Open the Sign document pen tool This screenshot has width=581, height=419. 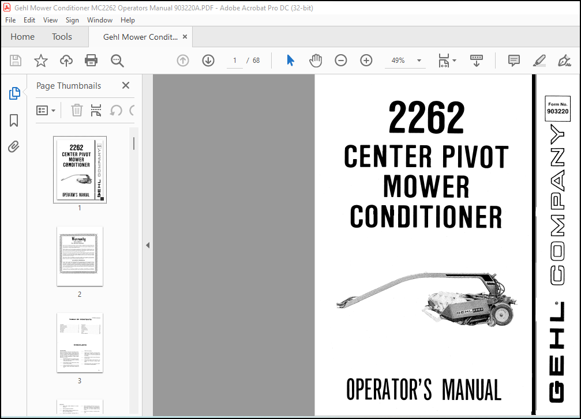(x=564, y=61)
